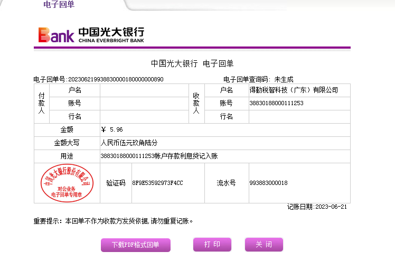Click the 下载PDF格式回单 button
The width and height of the screenshot is (395, 270).
(136, 245)
